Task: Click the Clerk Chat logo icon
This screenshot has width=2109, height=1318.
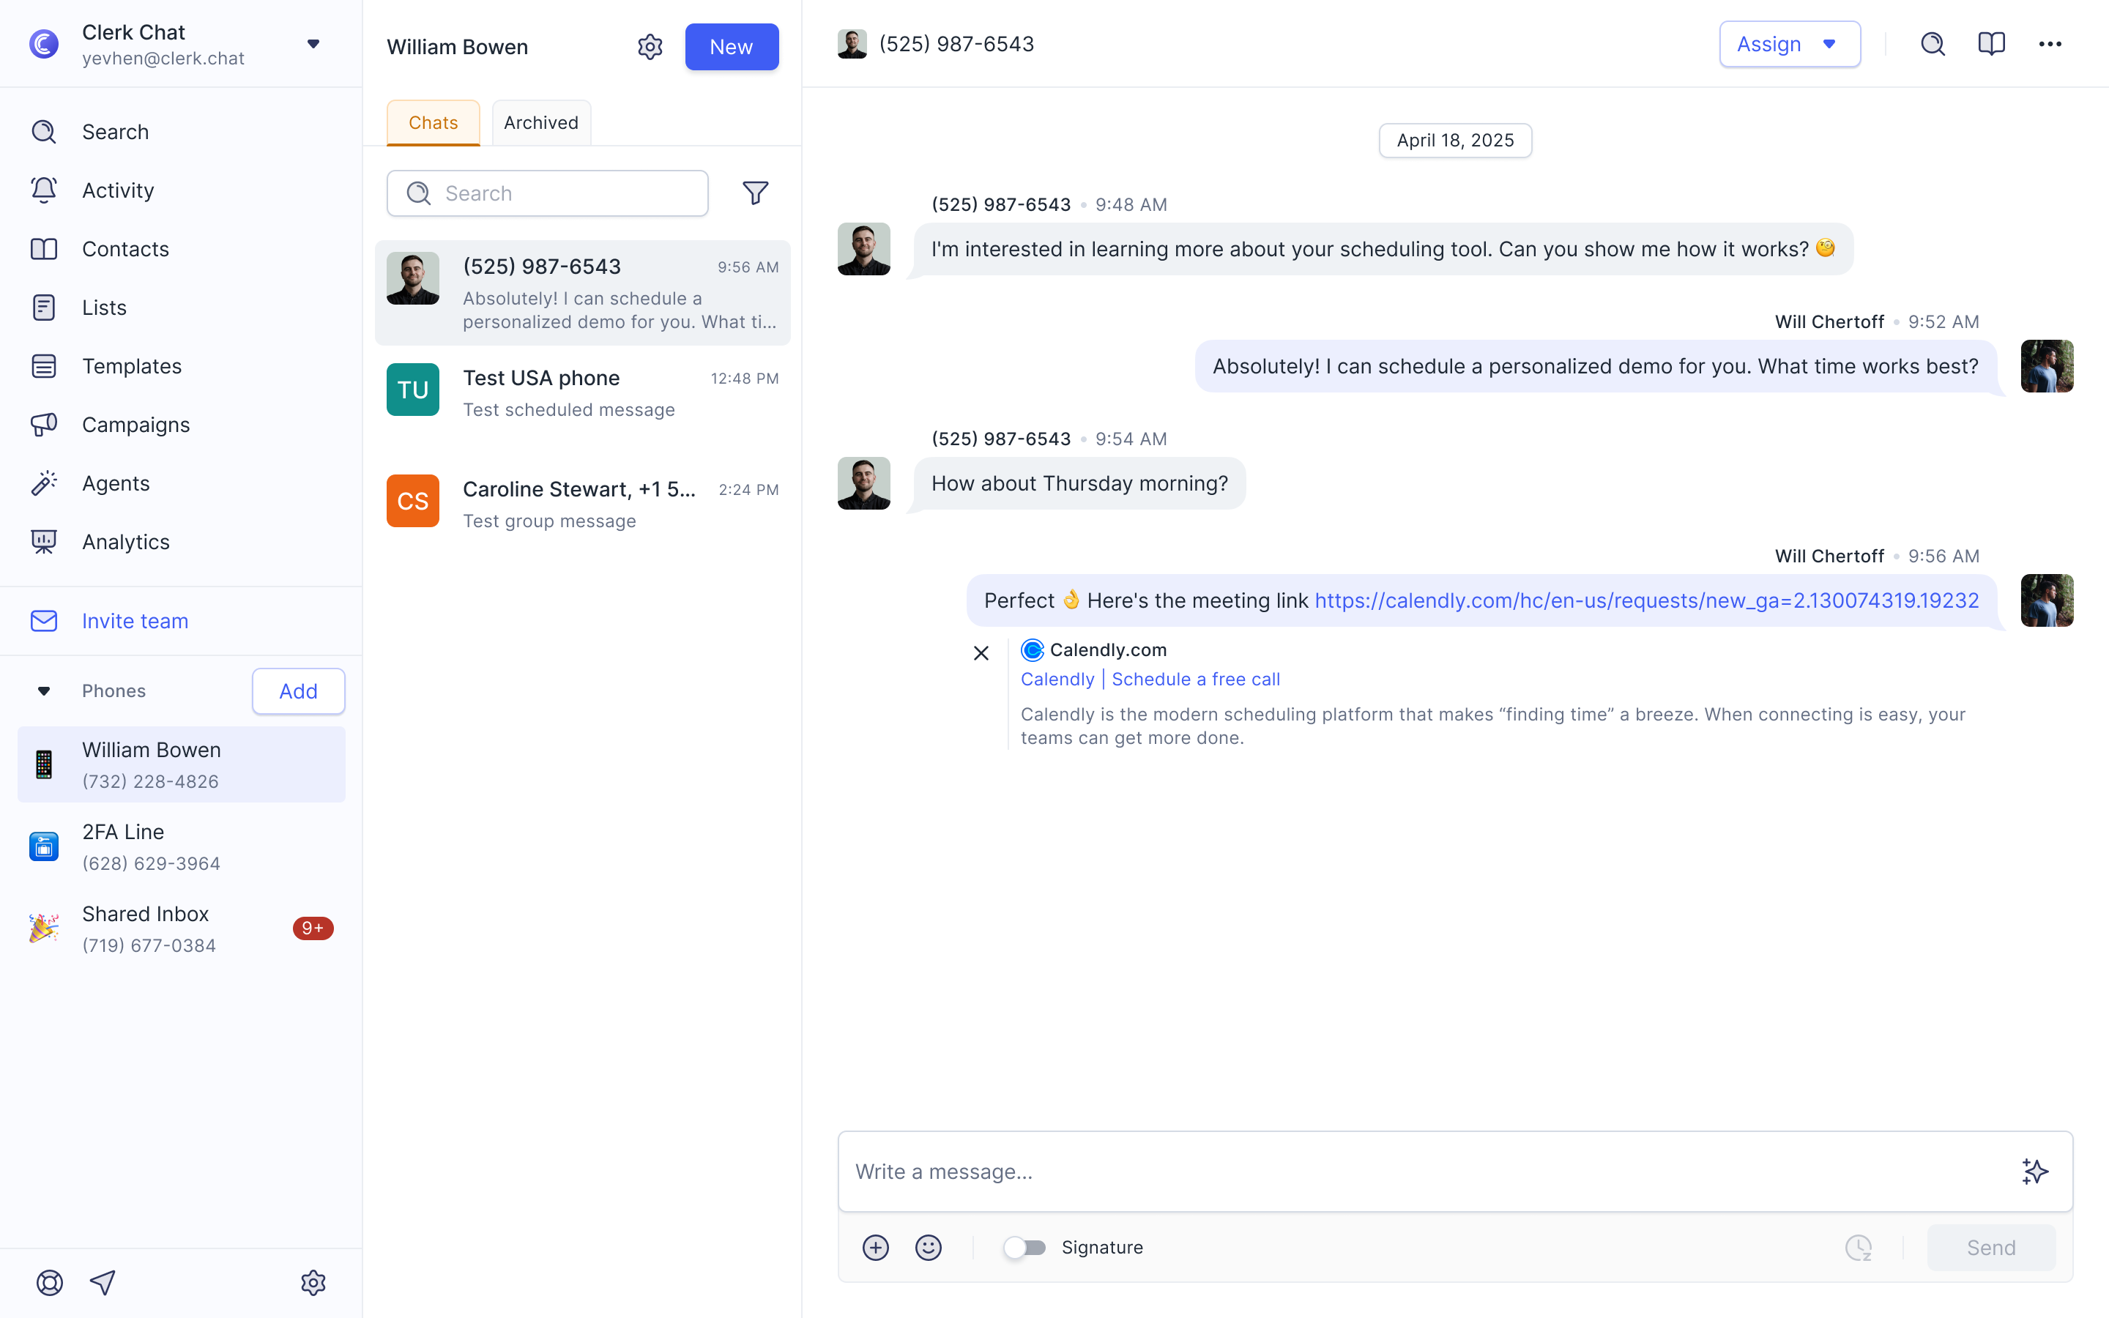Action: click(44, 44)
